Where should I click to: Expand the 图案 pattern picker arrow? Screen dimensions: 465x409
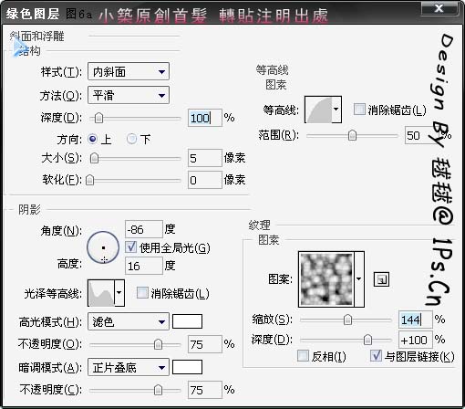[359, 279]
